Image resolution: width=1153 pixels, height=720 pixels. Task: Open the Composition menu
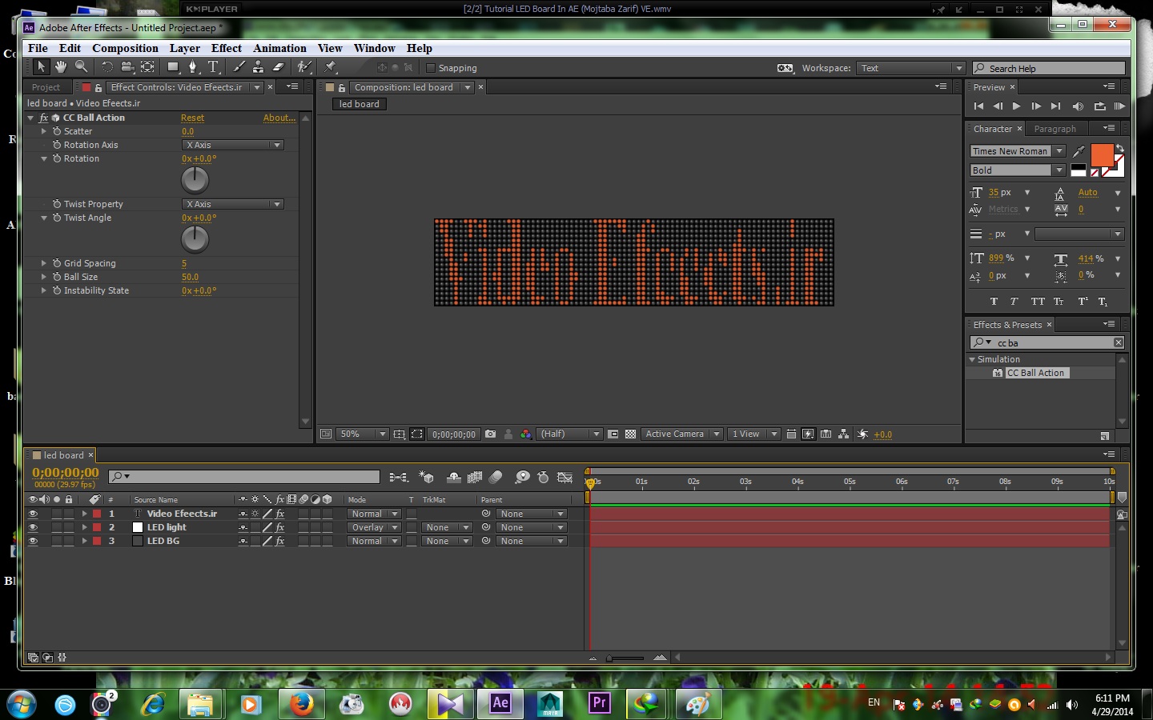point(125,48)
